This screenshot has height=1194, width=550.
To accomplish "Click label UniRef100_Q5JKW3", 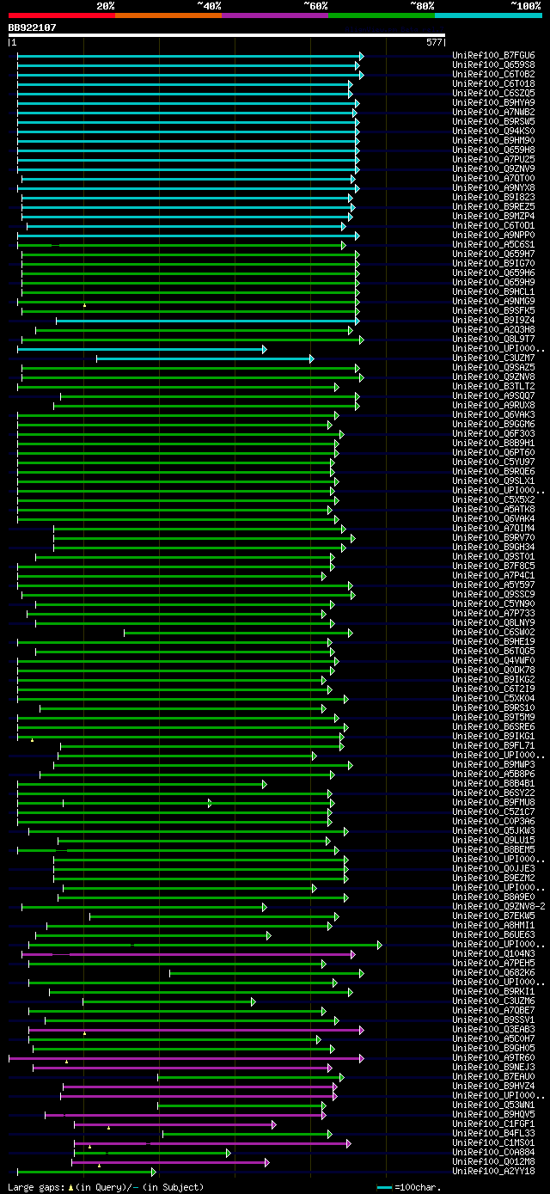I will 493,831.
